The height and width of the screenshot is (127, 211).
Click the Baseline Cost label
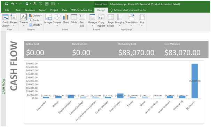point(80,44)
